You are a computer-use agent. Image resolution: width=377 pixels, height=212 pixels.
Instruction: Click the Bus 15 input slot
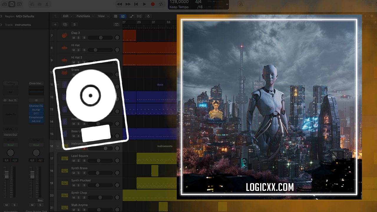pyautogui.click(x=13, y=100)
